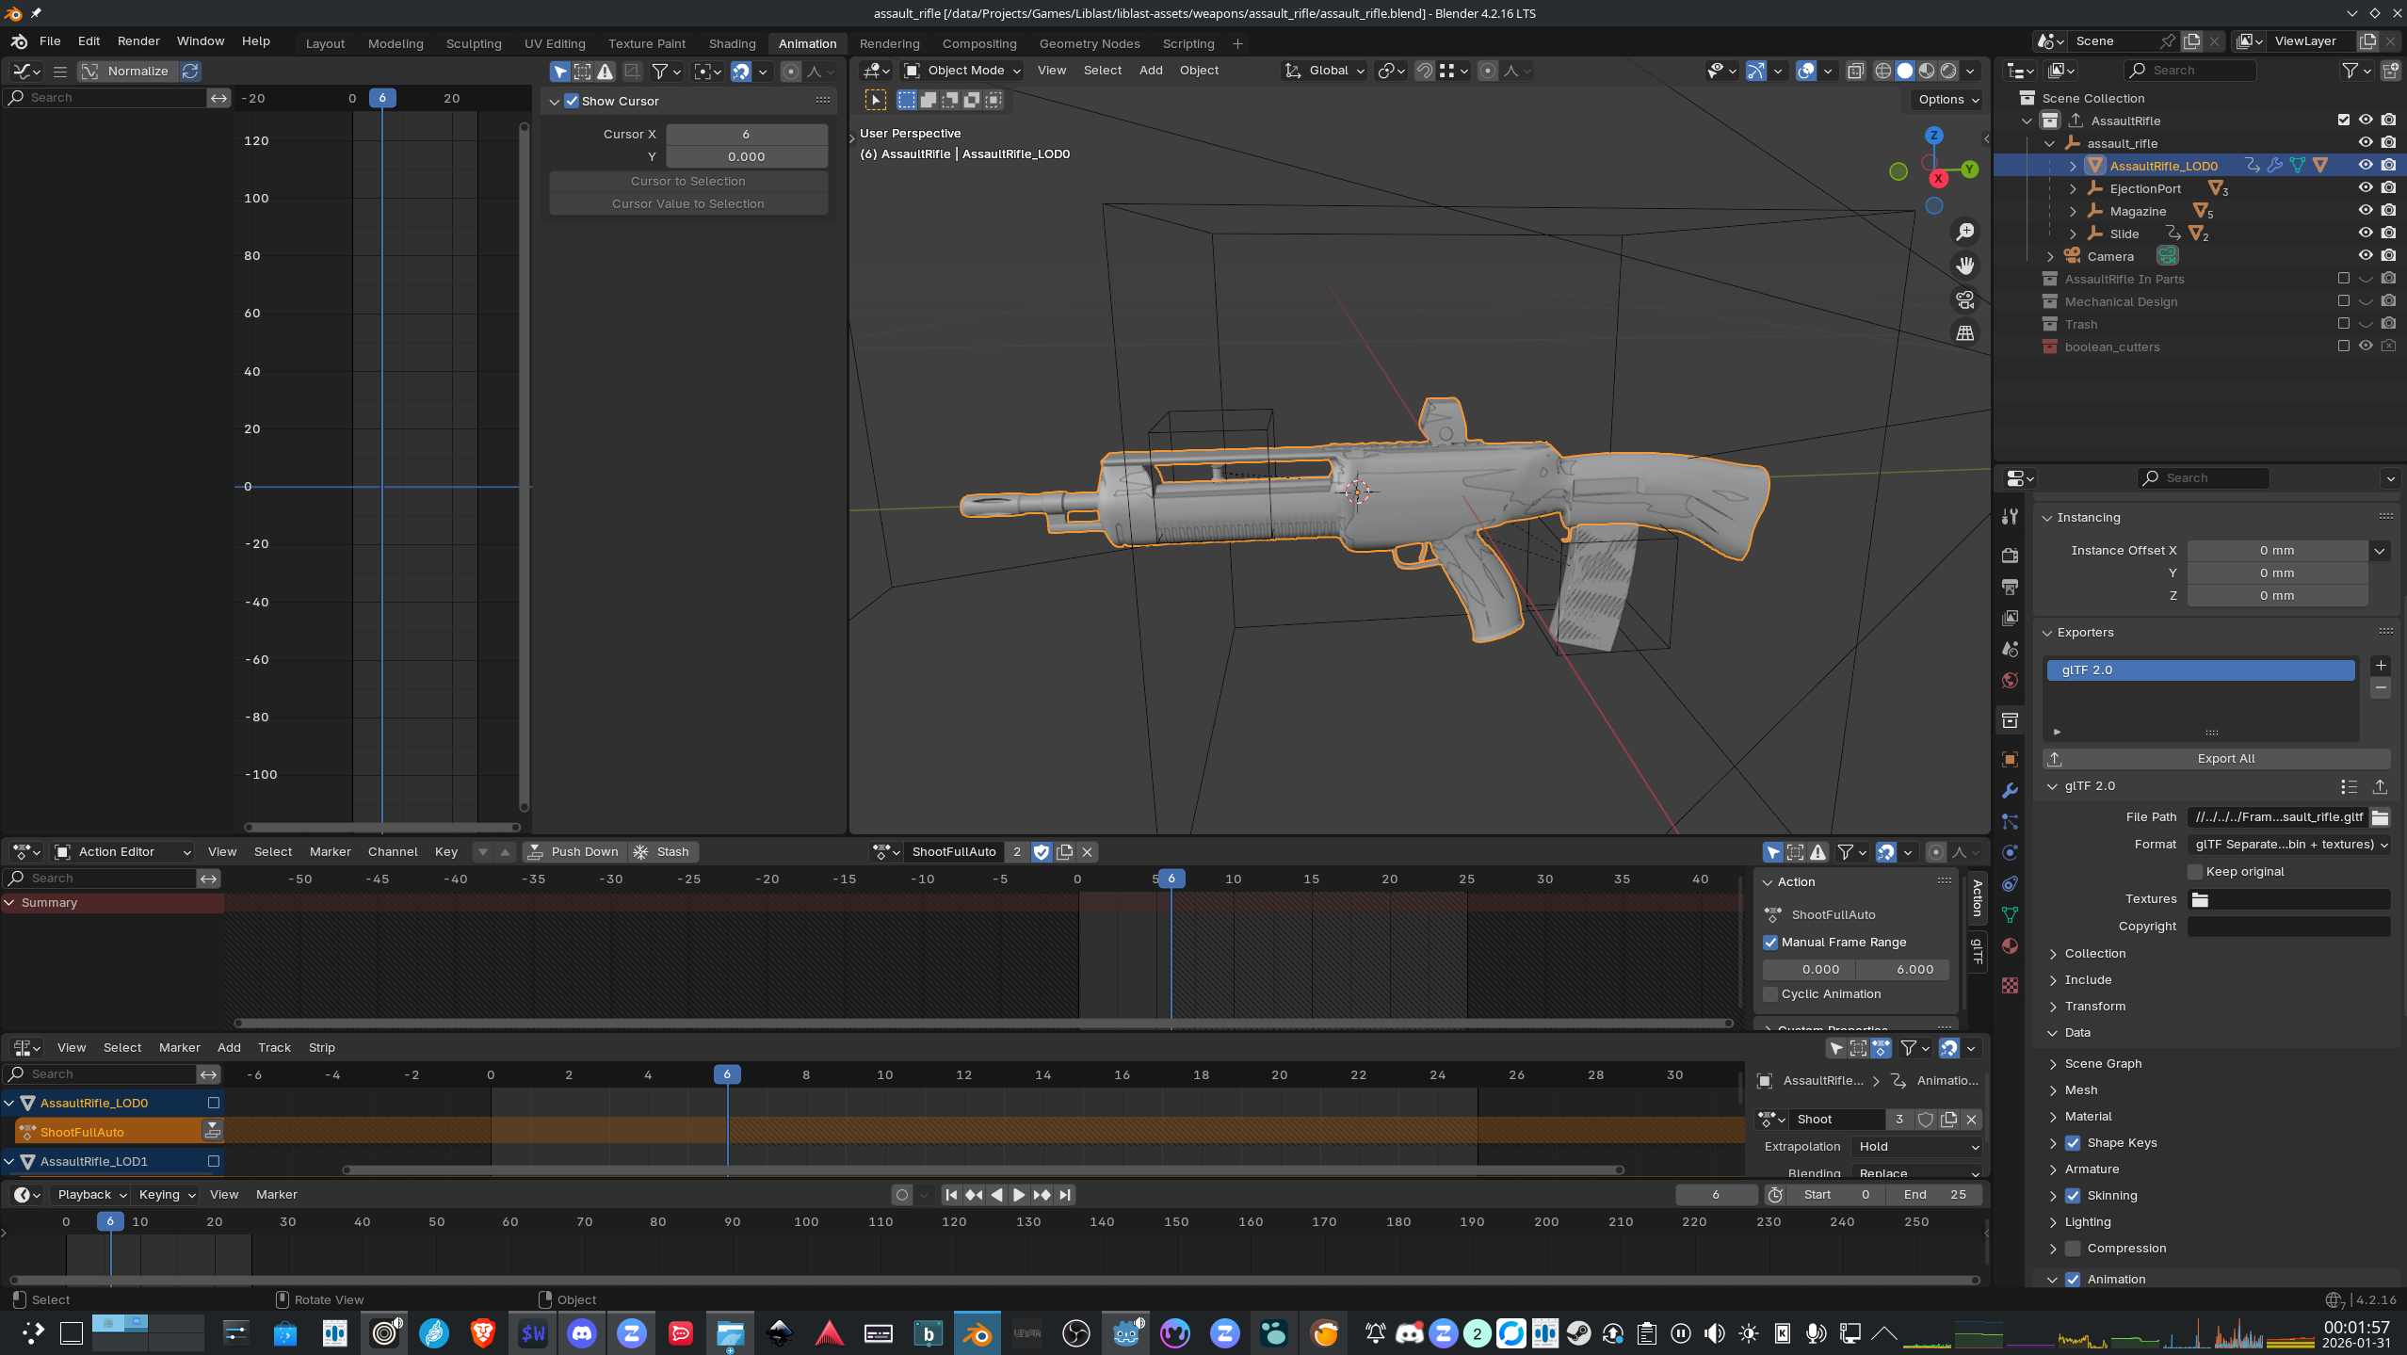Hide the Magazine object with its eye icon
The width and height of the screenshot is (2407, 1355).
(2365, 211)
